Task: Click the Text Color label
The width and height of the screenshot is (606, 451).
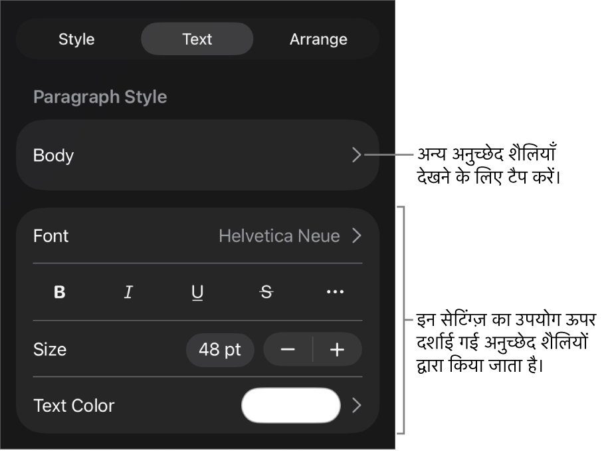Action: (x=74, y=406)
